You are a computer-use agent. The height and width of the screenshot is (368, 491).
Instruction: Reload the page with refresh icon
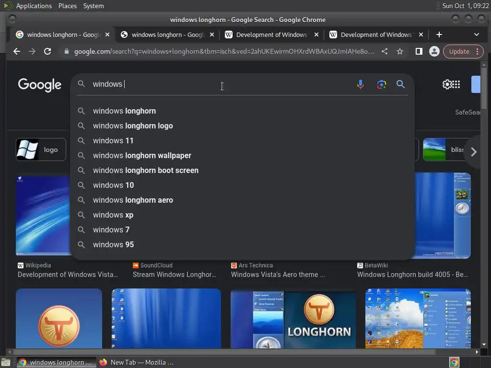click(47, 51)
